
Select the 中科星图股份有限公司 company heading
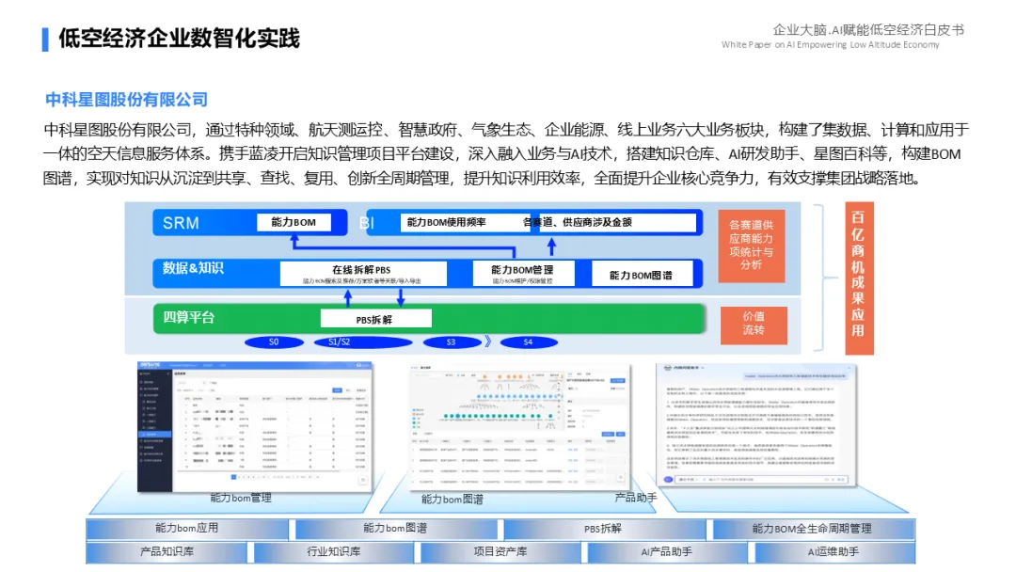[x=126, y=99]
